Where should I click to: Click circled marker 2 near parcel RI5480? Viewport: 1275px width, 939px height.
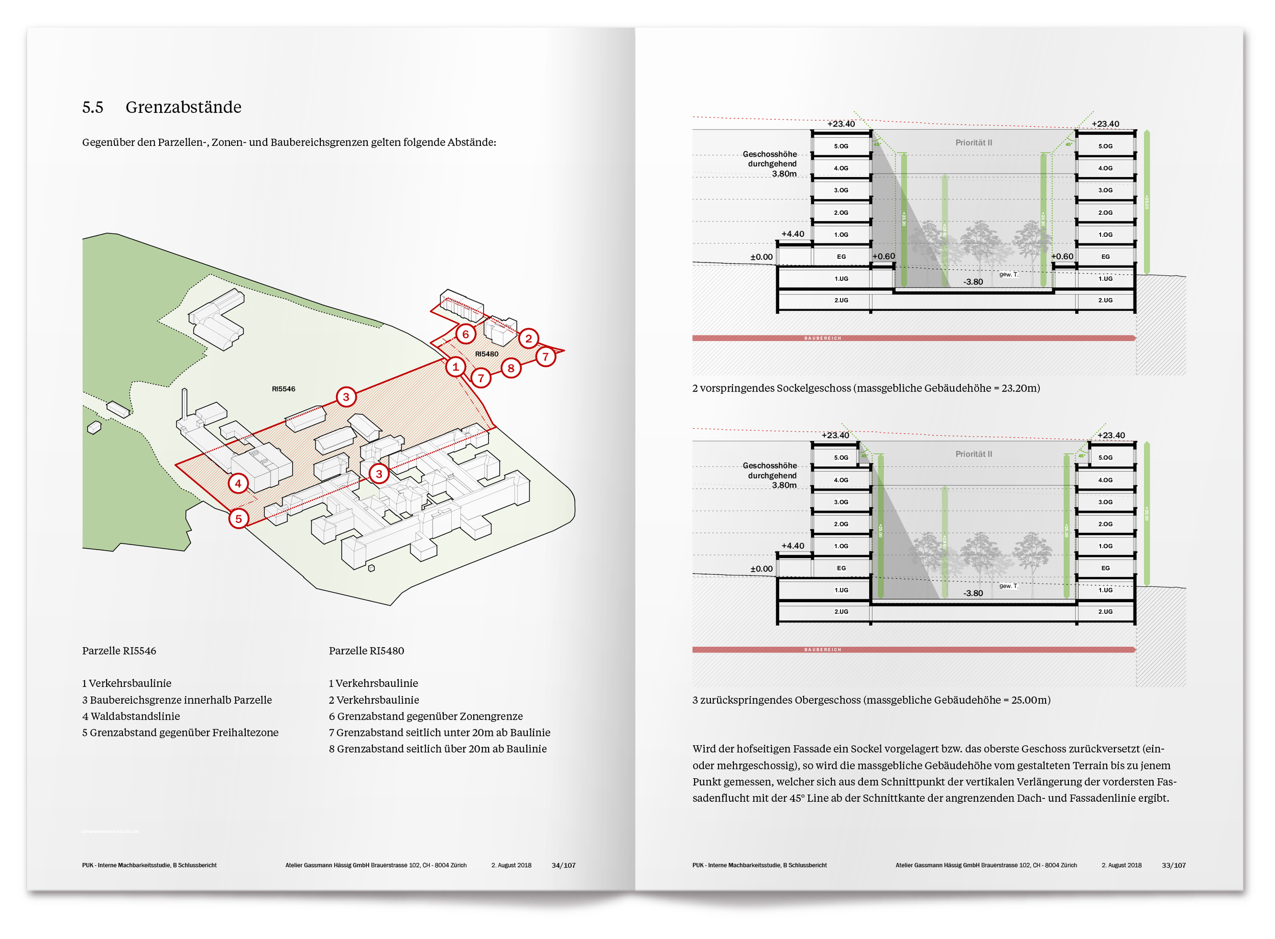point(528,339)
